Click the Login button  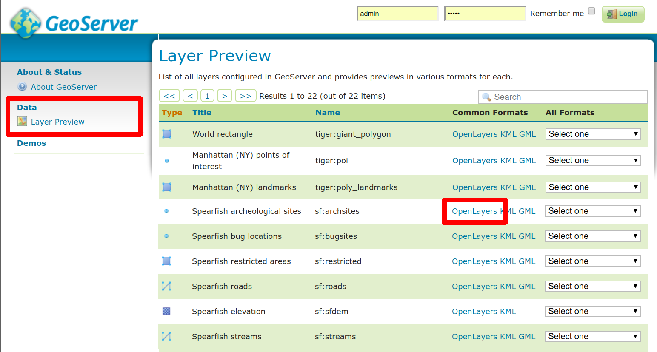point(623,14)
